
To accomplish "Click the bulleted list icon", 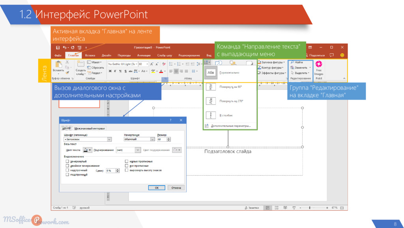I will (171, 64).
